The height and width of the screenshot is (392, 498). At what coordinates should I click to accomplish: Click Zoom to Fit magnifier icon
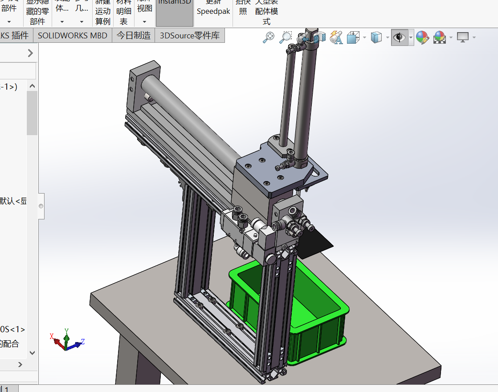[x=269, y=37]
